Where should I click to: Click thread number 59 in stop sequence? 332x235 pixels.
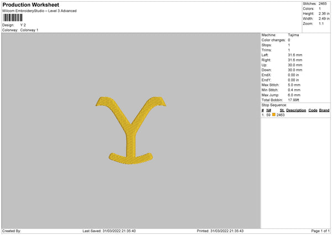268,115
